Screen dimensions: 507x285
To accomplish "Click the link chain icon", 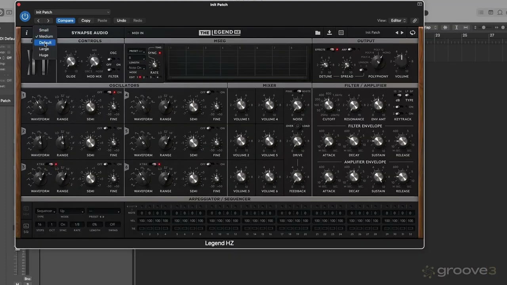I will tap(415, 21).
